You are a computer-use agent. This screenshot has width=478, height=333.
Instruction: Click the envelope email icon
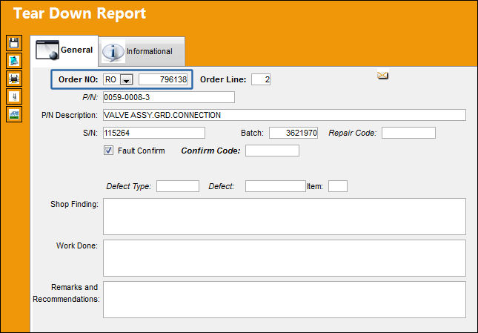tap(382, 75)
